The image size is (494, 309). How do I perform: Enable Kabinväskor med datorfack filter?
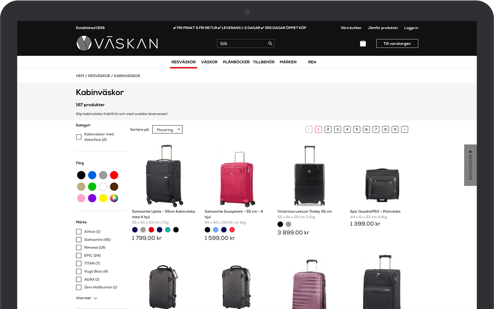coord(79,137)
